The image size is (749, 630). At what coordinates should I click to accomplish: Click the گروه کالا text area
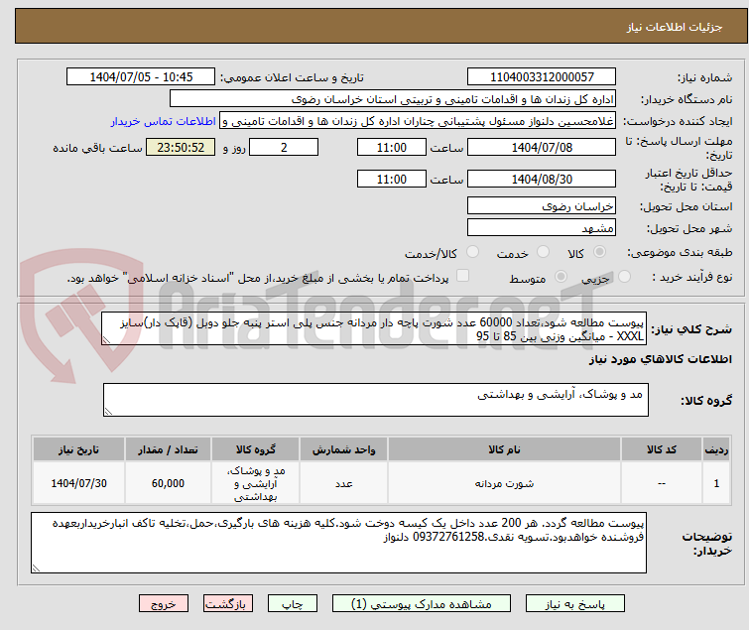tap(375, 400)
